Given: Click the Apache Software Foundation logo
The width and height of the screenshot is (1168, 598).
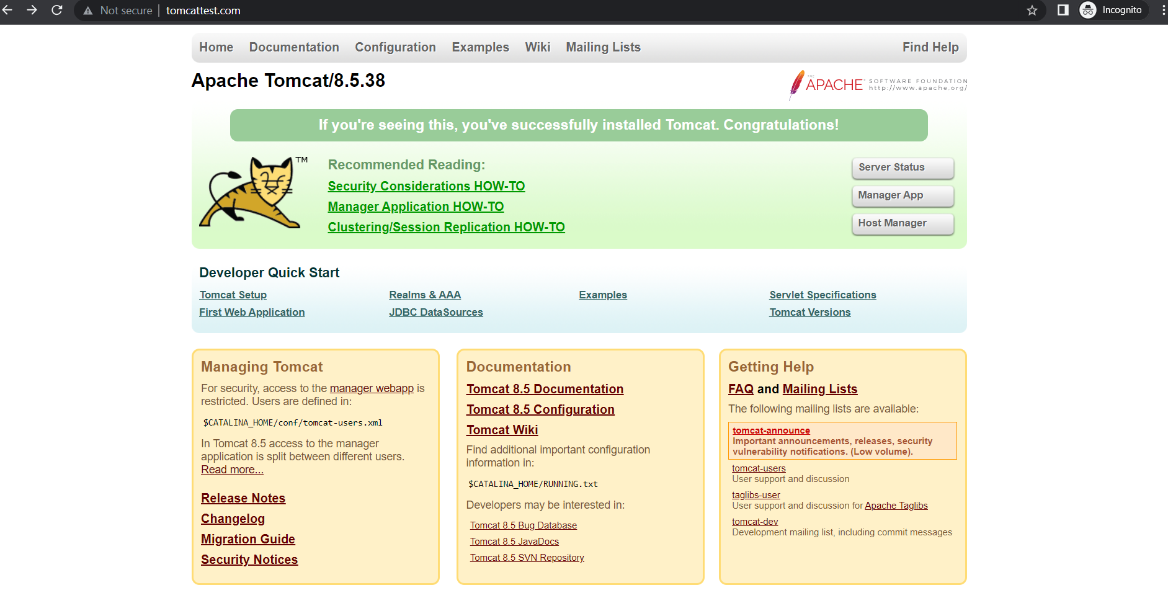Looking at the screenshot, I should 878,84.
